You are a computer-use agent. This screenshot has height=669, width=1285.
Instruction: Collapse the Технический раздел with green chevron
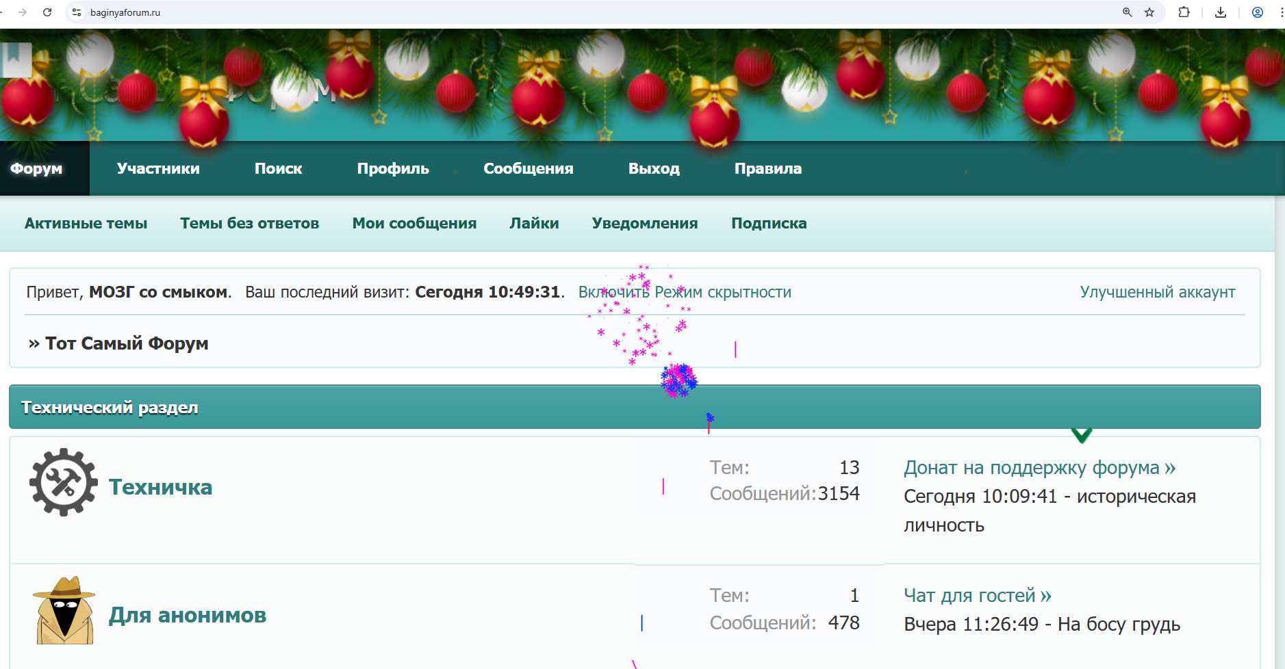[x=1081, y=434]
